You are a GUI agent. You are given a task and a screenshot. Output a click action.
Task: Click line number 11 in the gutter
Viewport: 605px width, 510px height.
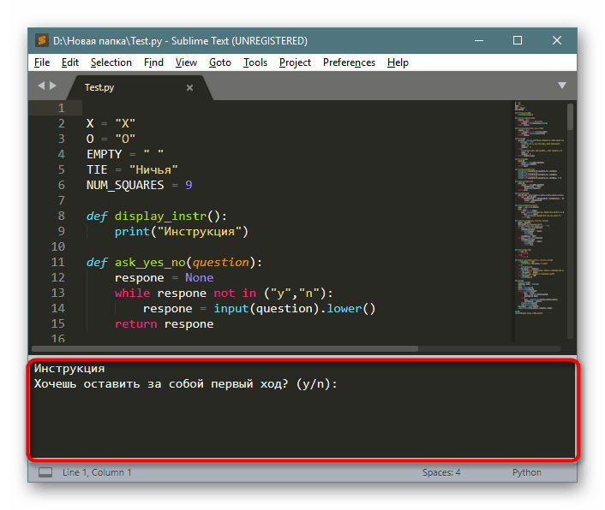pyautogui.click(x=58, y=262)
